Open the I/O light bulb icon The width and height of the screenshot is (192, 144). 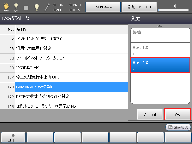click(16, 7)
